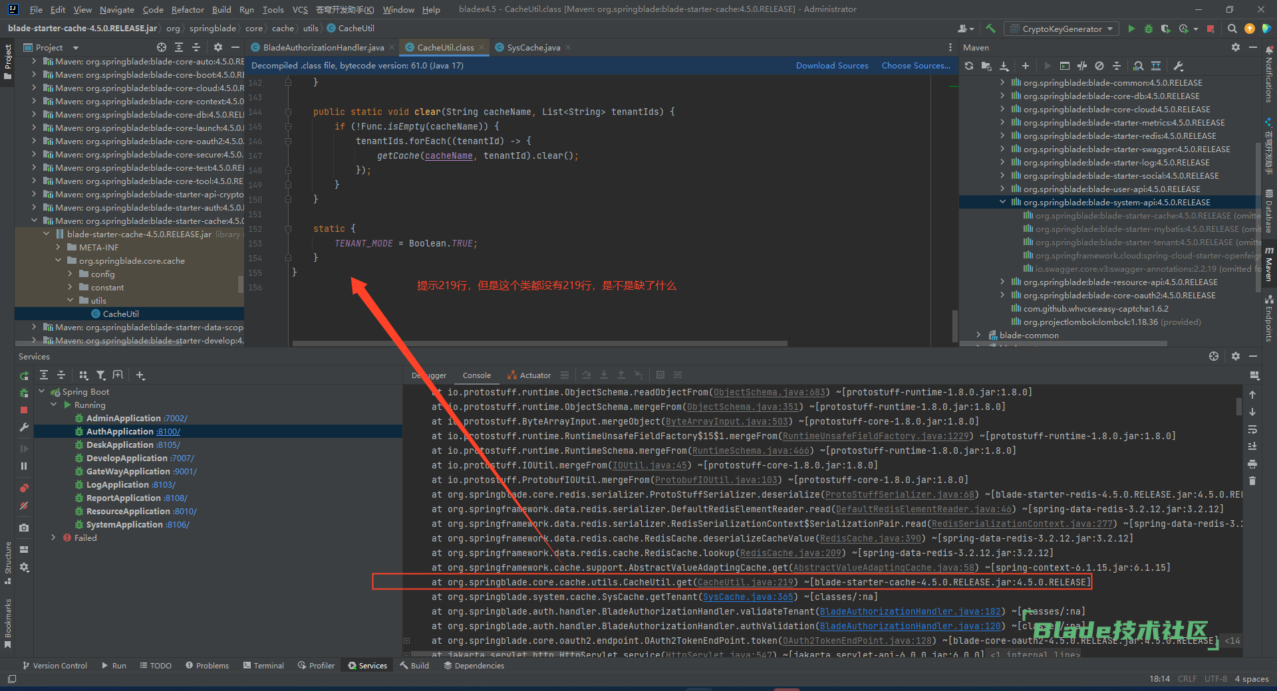Stop the running process with red square
The image size is (1277, 691).
(1210, 29)
